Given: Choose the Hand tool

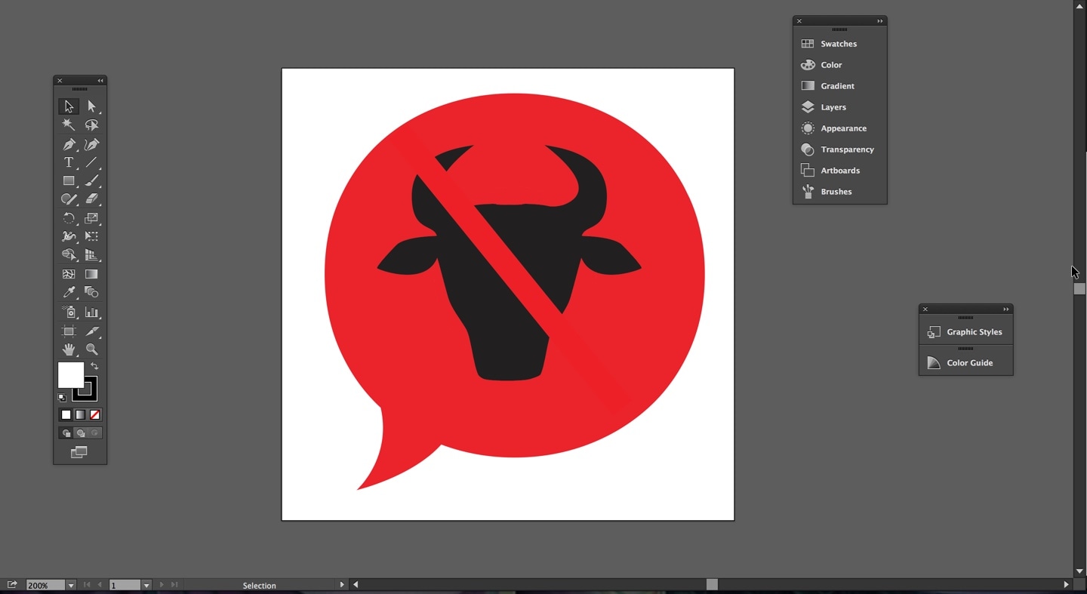Looking at the screenshot, I should coord(69,349).
